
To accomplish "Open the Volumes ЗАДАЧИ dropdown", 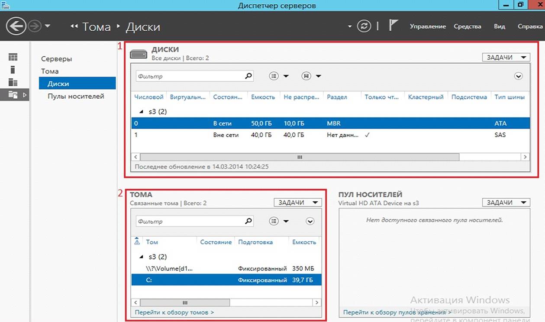I will 298,203.
